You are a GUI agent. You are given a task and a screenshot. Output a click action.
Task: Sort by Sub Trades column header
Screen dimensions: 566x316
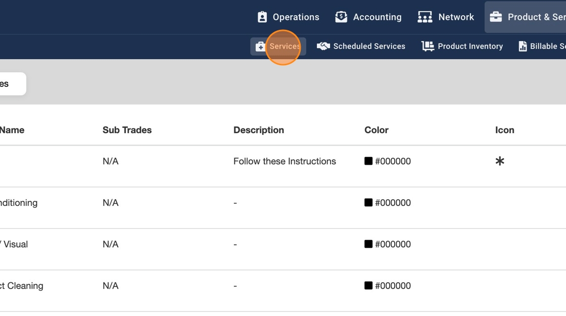(127, 130)
